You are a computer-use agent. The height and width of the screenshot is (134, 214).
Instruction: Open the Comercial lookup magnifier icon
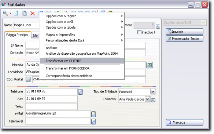153,100
